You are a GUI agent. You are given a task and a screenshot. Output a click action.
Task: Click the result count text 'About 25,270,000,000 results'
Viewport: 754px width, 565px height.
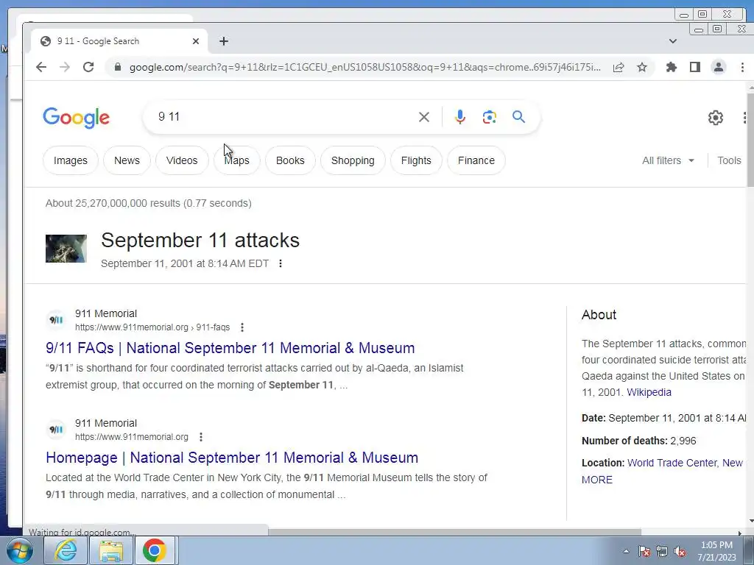coord(113,203)
